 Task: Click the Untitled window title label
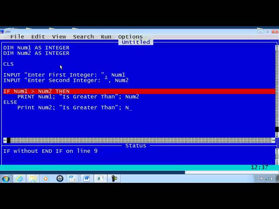coord(136,42)
